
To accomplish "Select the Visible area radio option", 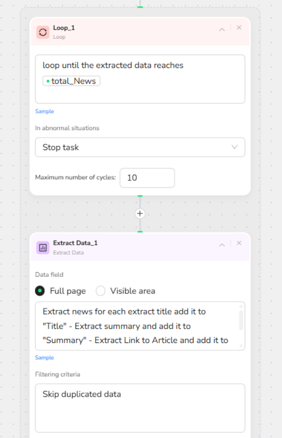I will (101, 291).
